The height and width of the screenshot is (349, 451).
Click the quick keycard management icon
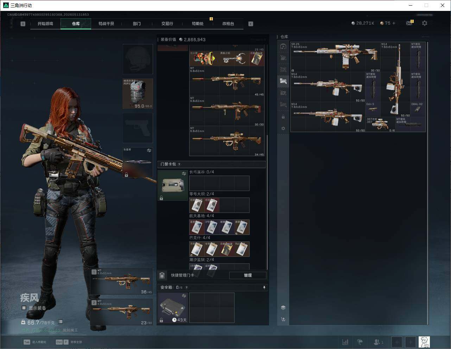tap(162, 275)
